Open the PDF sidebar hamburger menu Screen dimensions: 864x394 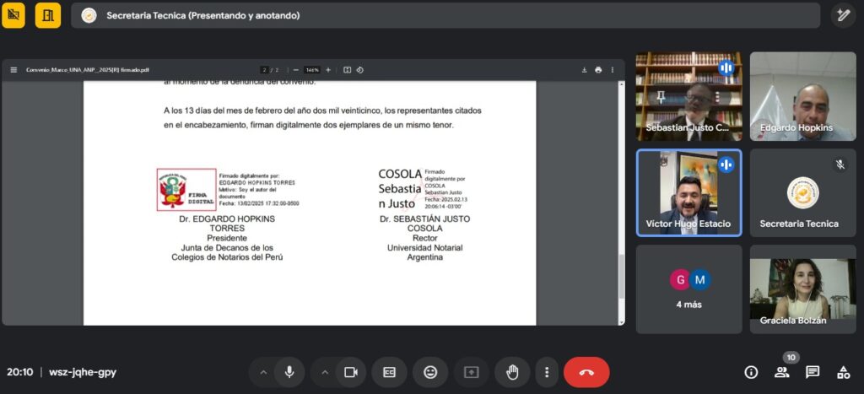pos(13,70)
